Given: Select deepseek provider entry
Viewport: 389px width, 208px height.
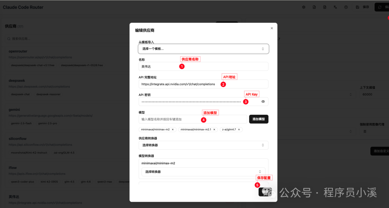Looking at the screenshot, I should (17, 81).
